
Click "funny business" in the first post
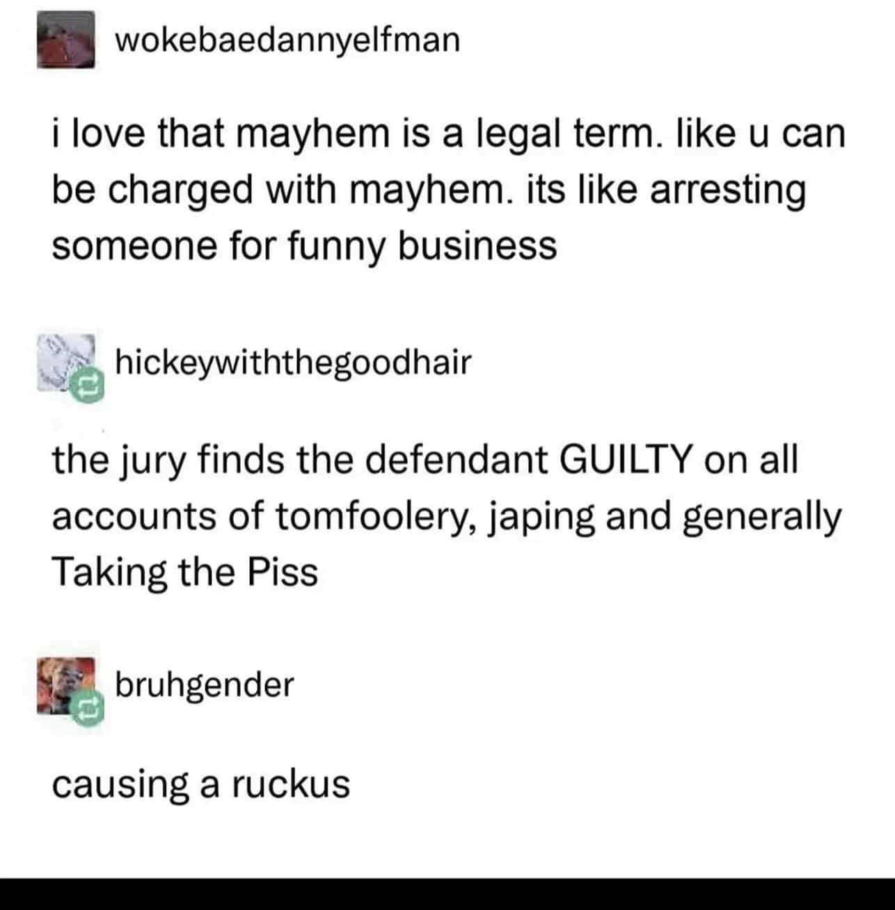click(422, 247)
